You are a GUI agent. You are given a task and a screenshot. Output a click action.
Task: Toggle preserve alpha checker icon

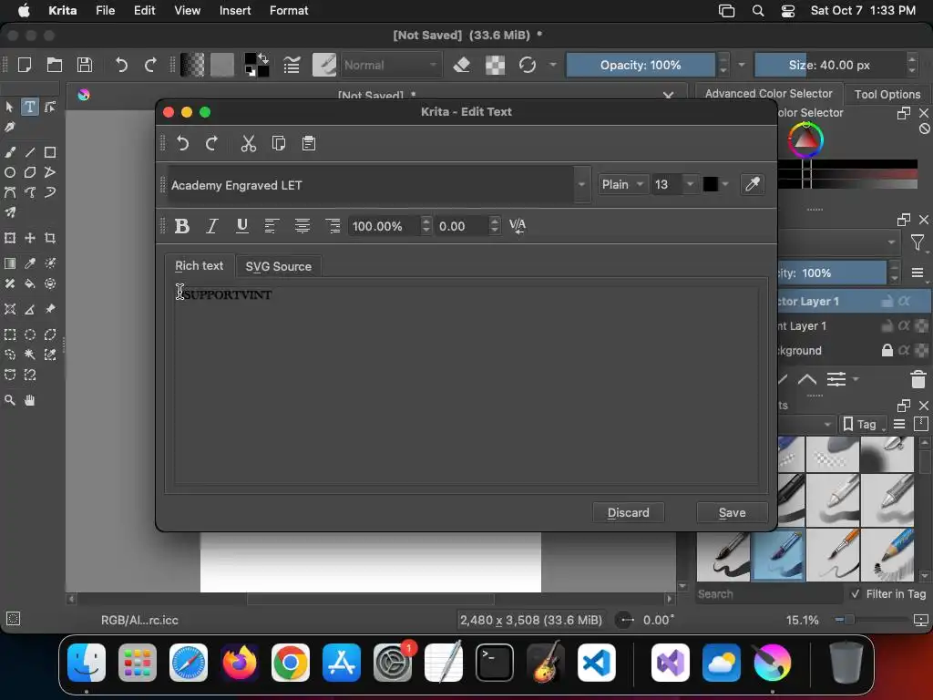[x=495, y=65]
